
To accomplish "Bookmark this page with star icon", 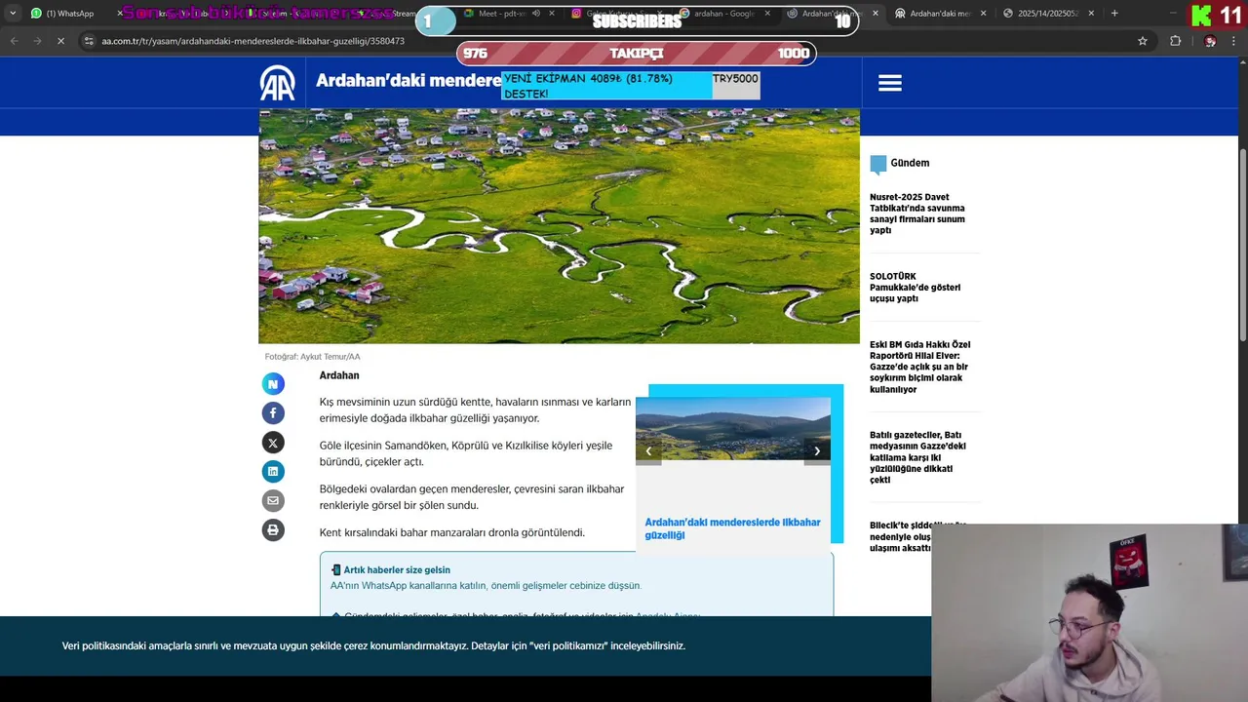I will 1143,41.
